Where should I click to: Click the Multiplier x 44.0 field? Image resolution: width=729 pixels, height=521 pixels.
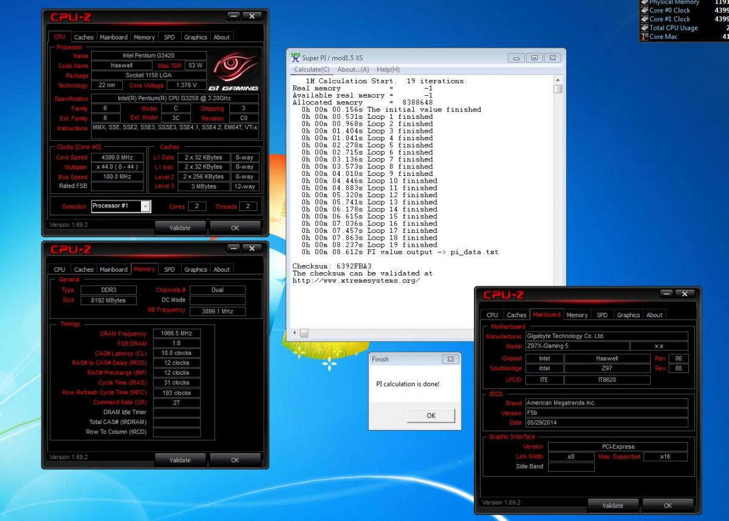coord(117,167)
